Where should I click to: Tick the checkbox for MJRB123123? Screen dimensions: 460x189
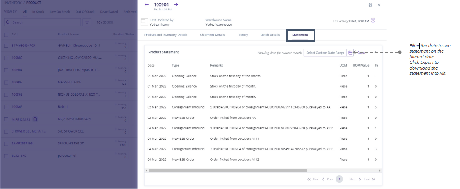coord(6,119)
